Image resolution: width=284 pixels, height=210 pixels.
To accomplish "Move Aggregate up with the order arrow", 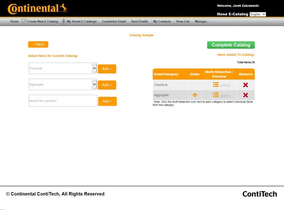I will [x=195, y=95].
